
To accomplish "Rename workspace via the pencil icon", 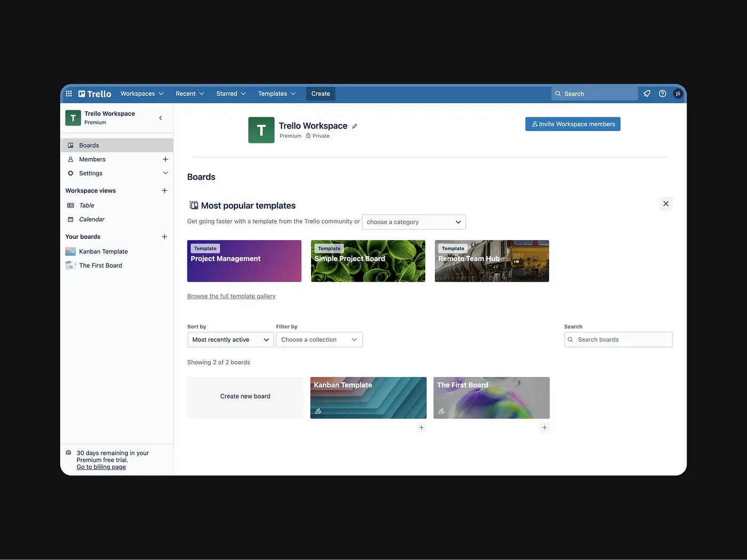I will [355, 126].
